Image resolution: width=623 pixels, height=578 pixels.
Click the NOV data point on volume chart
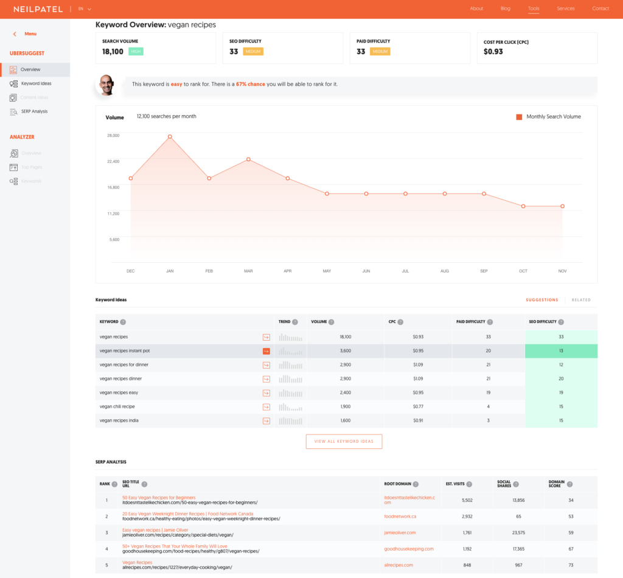562,207
